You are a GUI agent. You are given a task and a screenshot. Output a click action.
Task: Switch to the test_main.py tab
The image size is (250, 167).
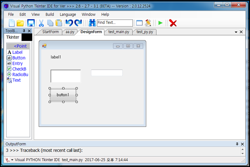(x=119, y=32)
